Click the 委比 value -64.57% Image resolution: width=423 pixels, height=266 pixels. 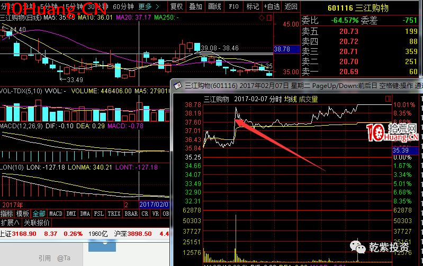point(345,20)
